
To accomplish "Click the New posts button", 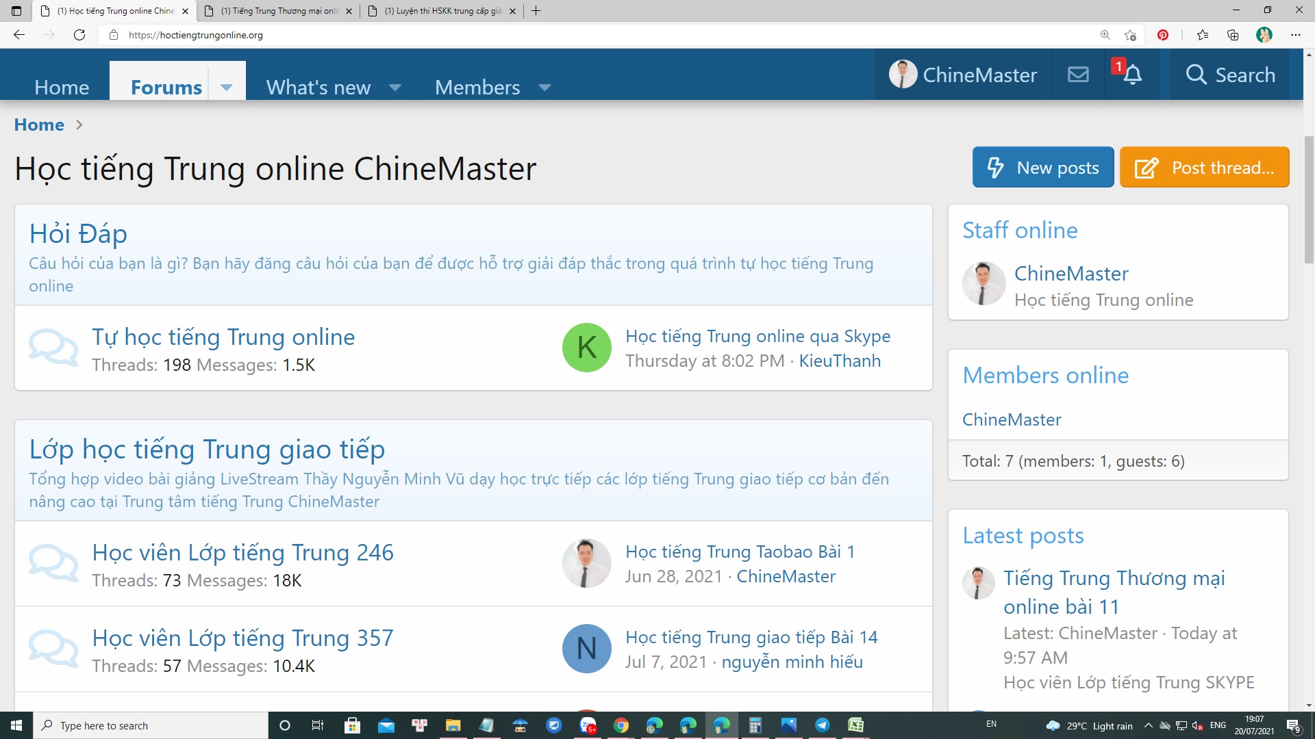I will 1042,168.
